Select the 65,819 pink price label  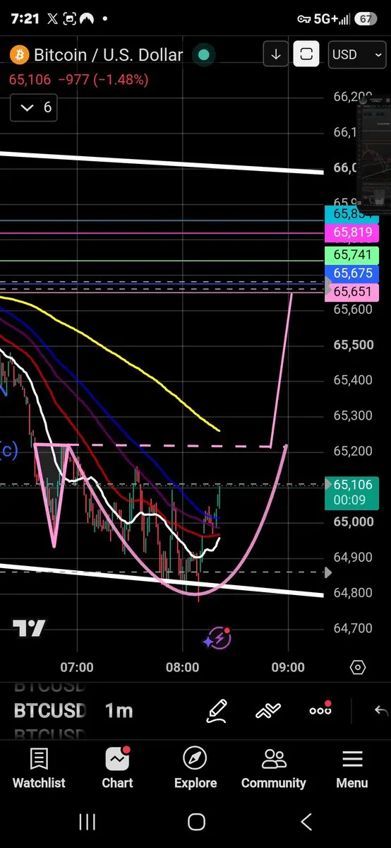352,232
